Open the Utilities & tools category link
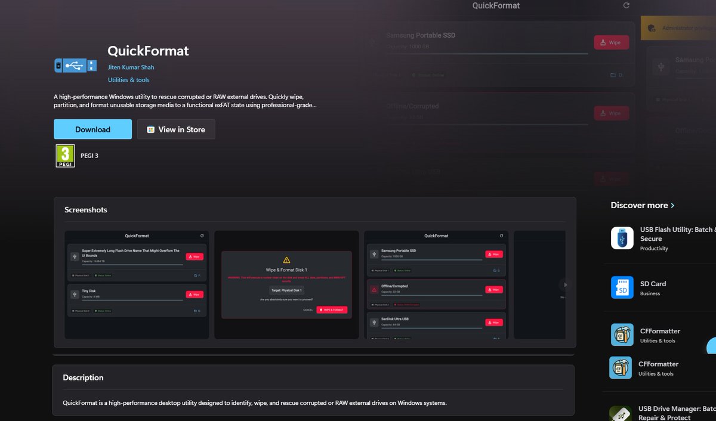Screen dimensions: 716x421 point(128,80)
